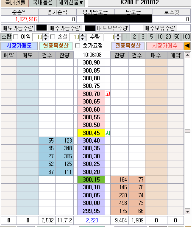Screen dimensions: 192x227
Task: Click the orange left-arrow collapse icon
Action: click(x=187, y=46)
